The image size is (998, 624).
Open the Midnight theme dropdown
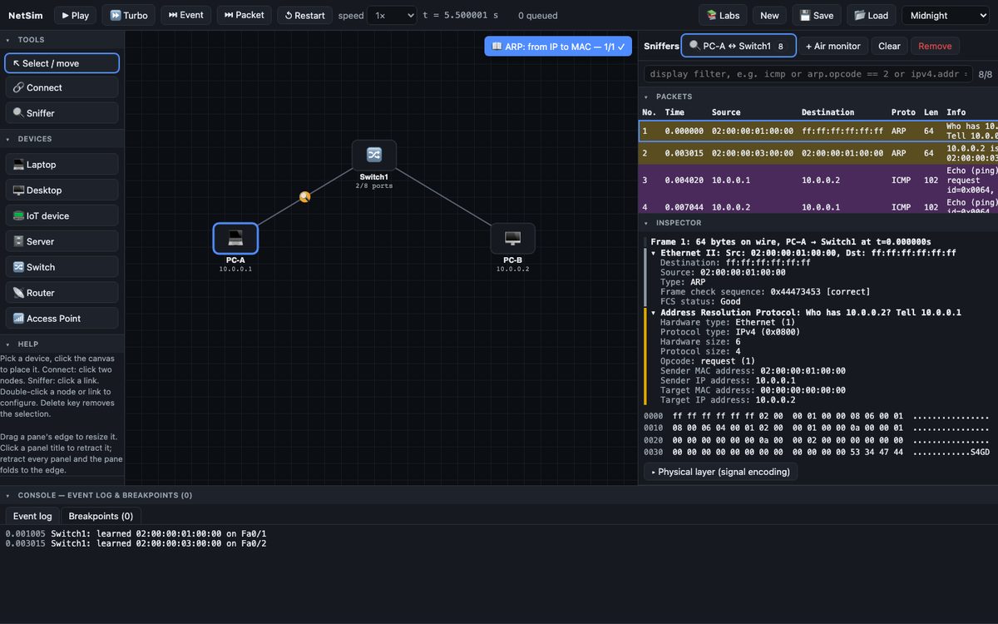[x=945, y=15]
